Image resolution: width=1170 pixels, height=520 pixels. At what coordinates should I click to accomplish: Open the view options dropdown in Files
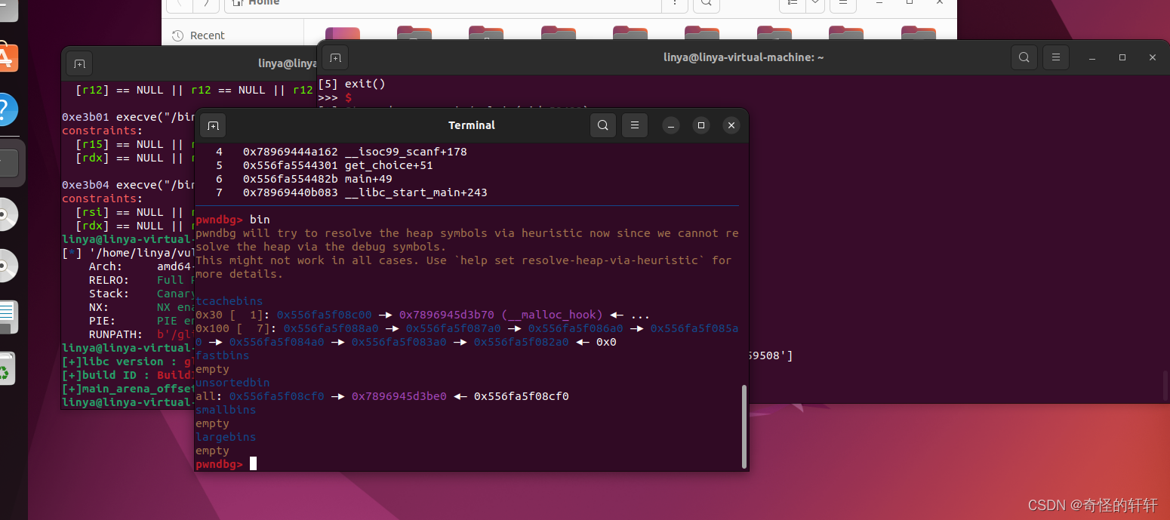pyautogui.click(x=814, y=5)
